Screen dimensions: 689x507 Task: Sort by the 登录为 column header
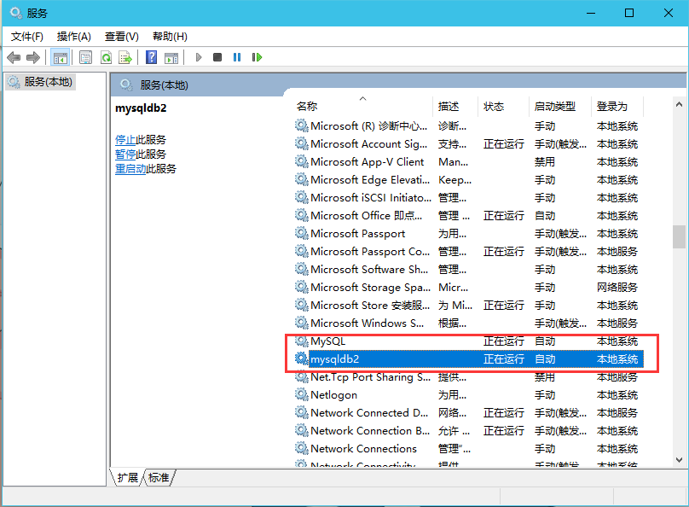[x=617, y=106]
